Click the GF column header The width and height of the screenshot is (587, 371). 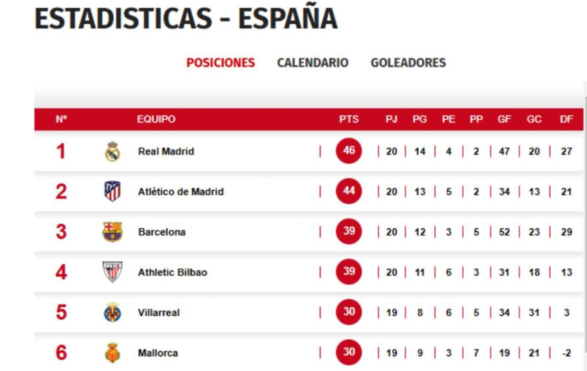coord(505,119)
